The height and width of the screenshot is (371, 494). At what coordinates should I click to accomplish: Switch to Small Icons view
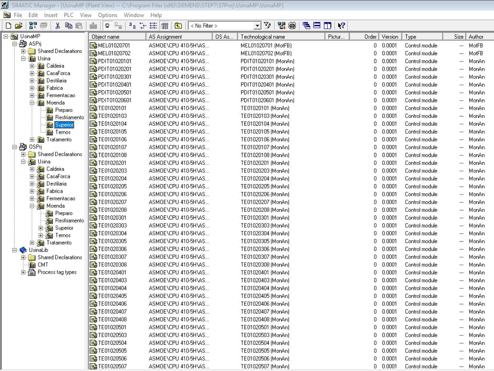143,26
